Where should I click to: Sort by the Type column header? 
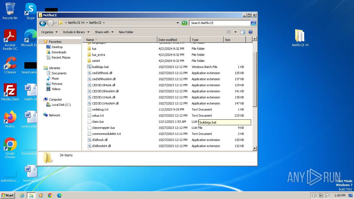click(x=207, y=40)
